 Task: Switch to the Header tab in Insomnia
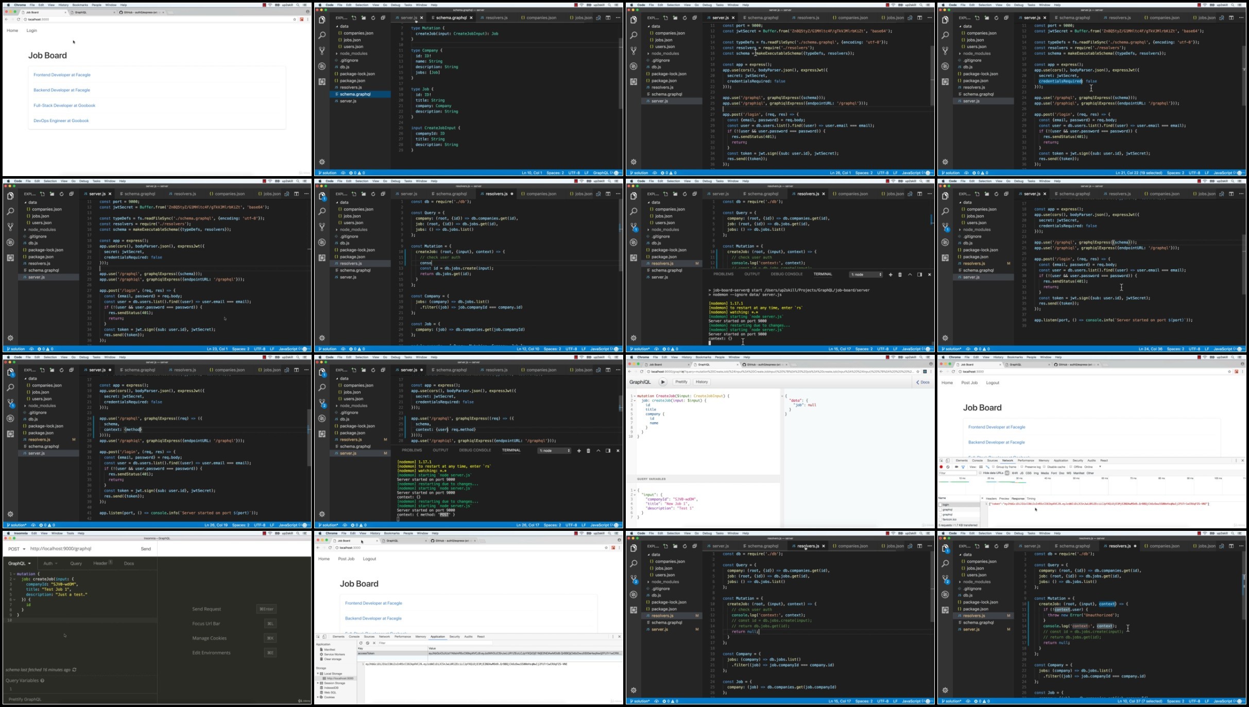click(100, 563)
